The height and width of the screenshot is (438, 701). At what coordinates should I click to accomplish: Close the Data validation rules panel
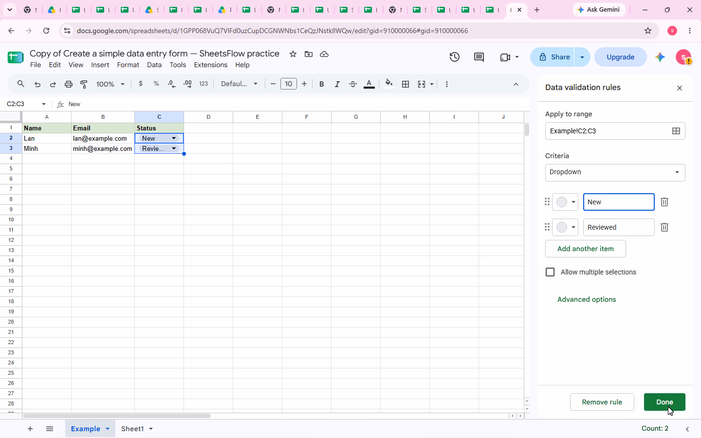[680, 88]
